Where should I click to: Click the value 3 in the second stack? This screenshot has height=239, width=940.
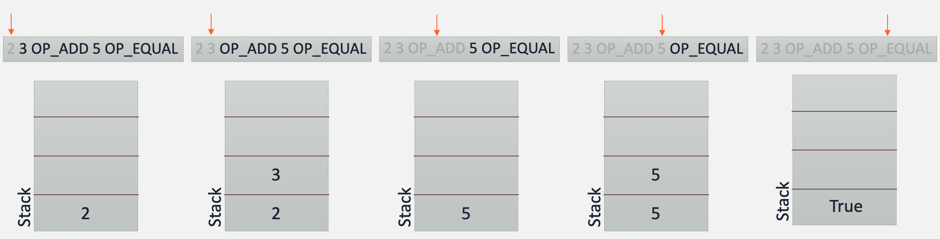coord(276,175)
